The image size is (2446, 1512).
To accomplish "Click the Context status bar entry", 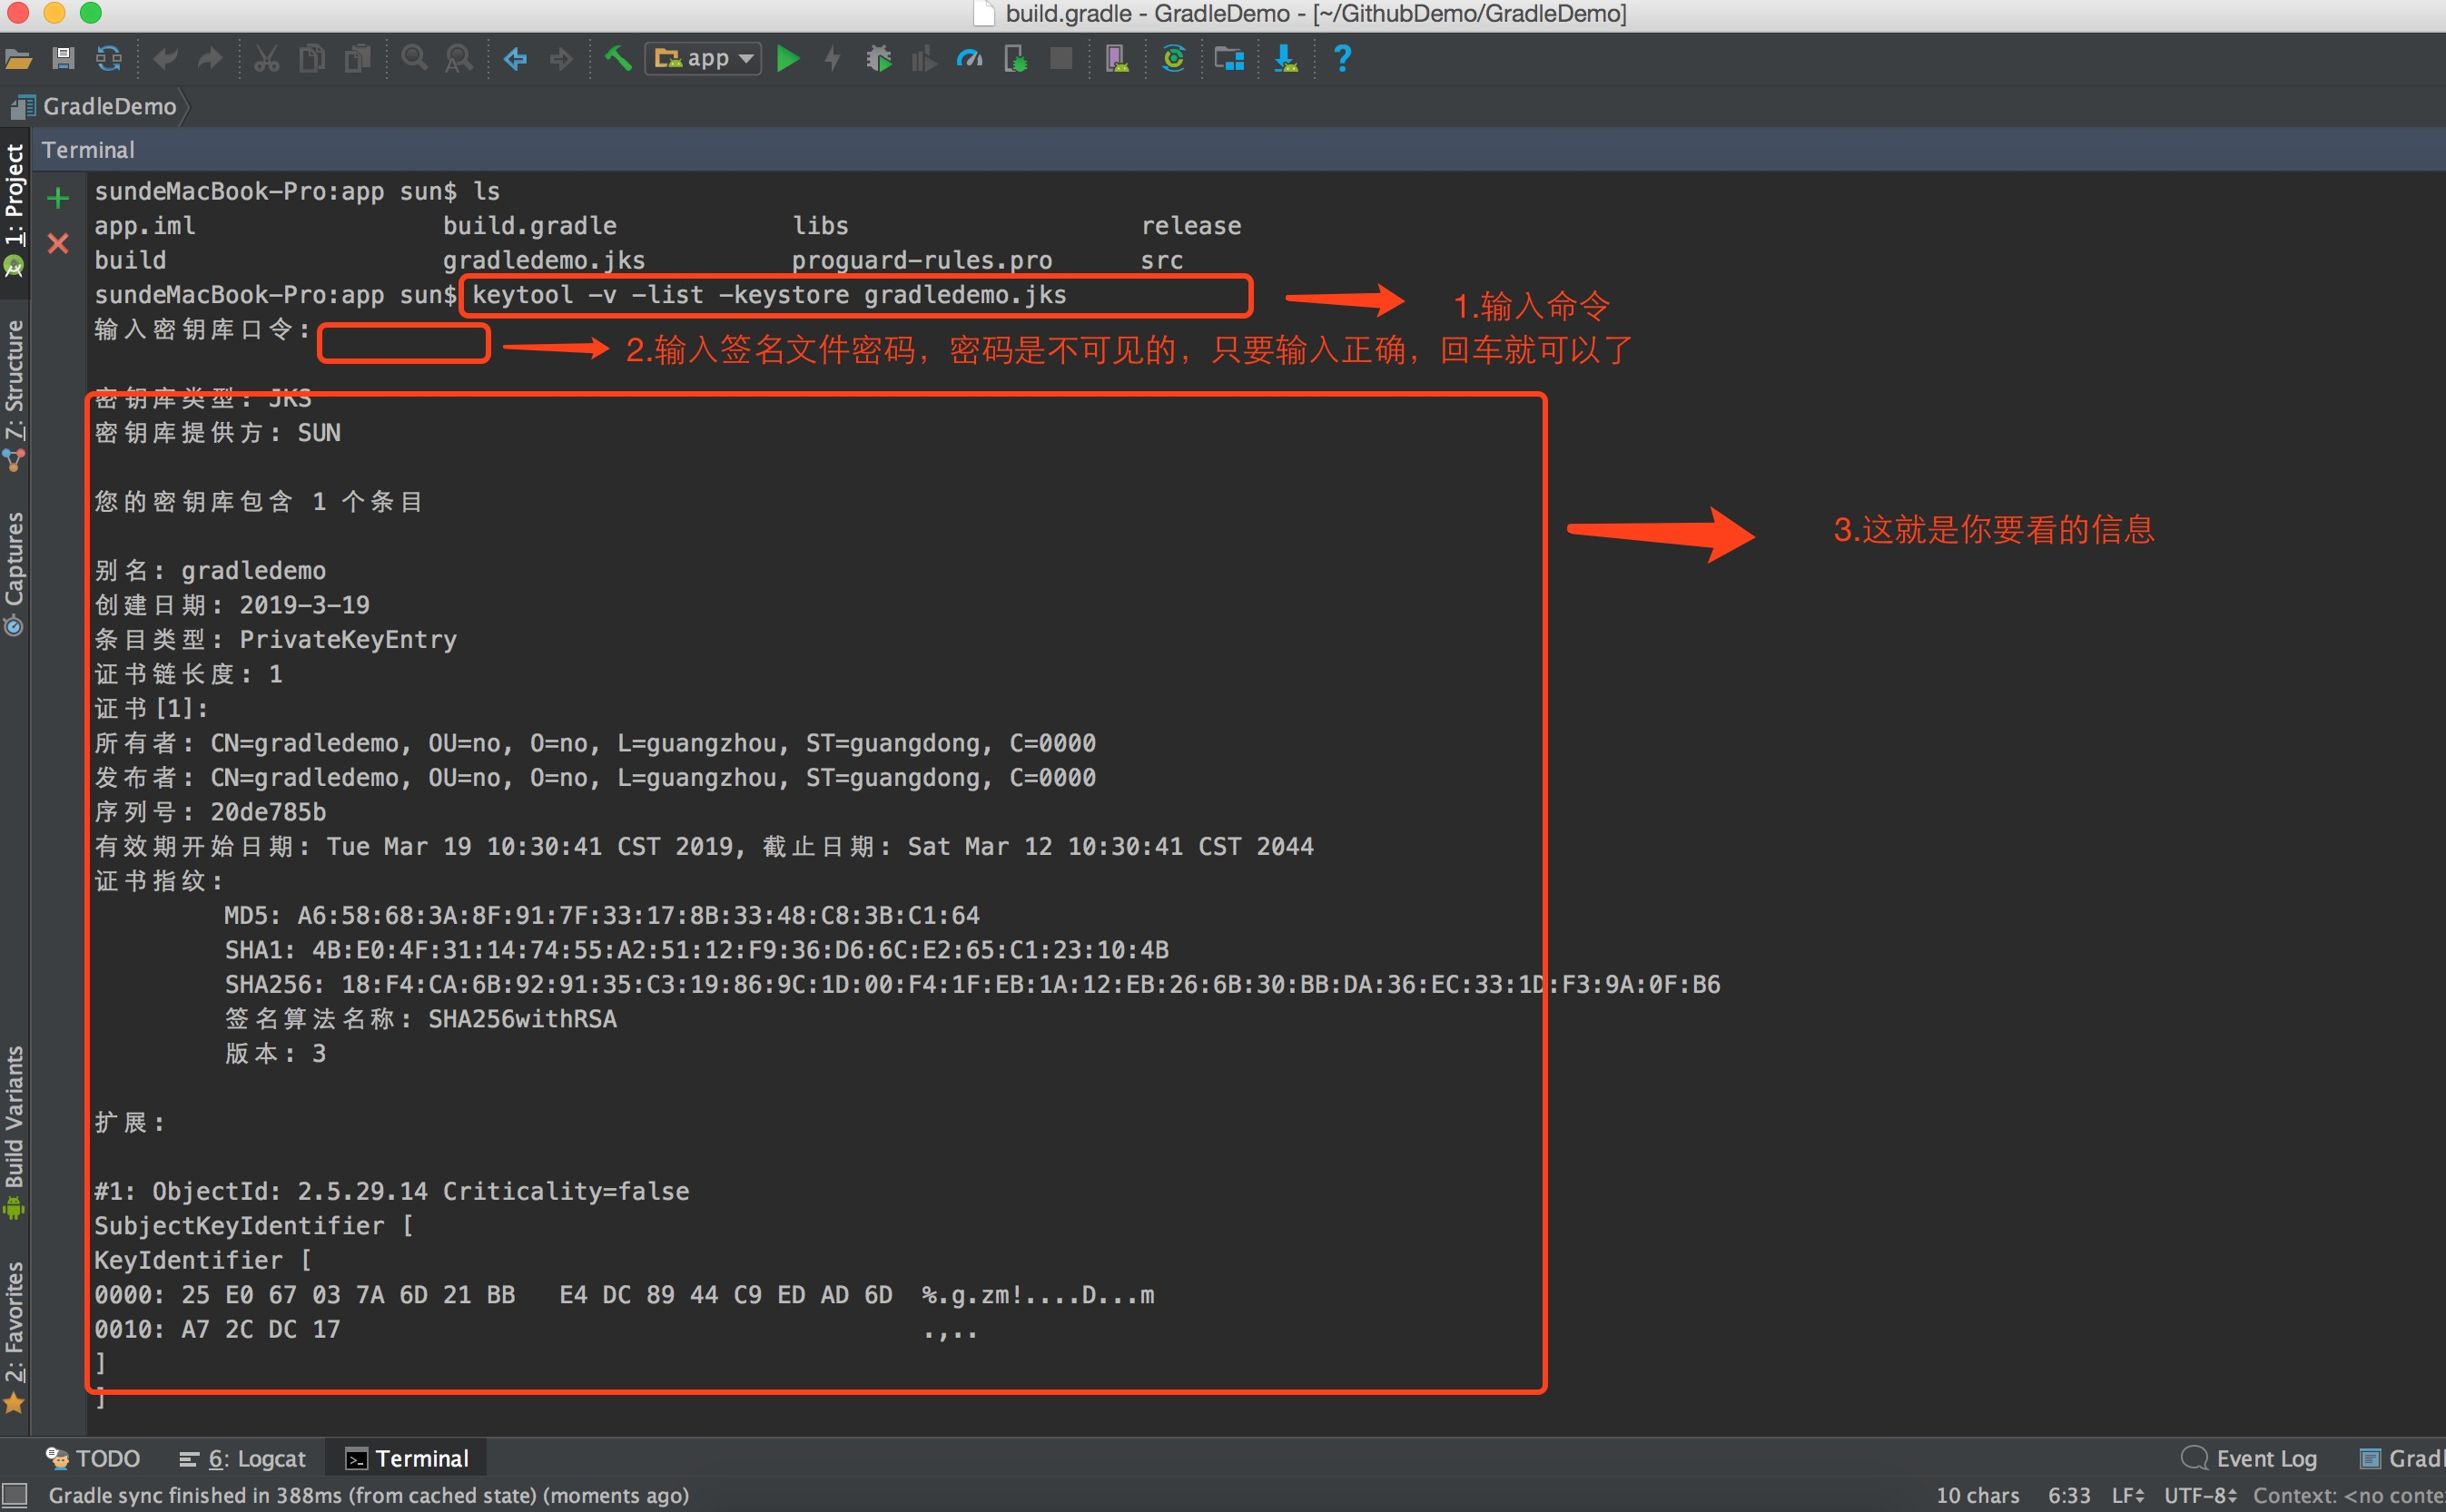I will pyautogui.click(x=2348, y=1495).
